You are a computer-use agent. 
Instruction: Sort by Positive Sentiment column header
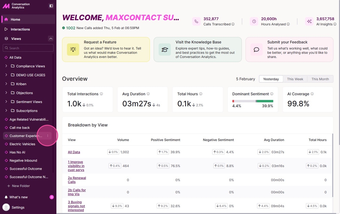tap(165, 140)
